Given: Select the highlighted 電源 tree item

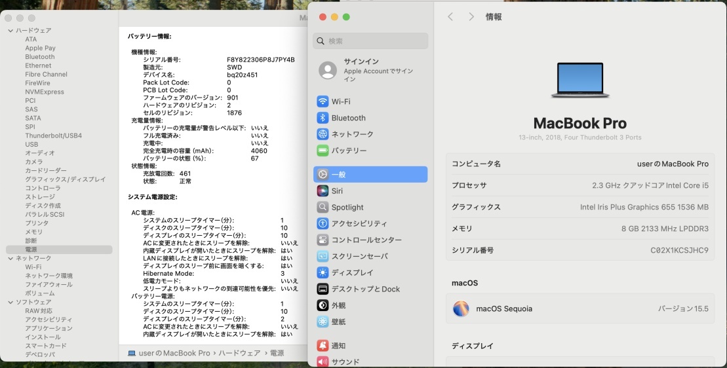Looking at the screenshot, I should (60, 249).
